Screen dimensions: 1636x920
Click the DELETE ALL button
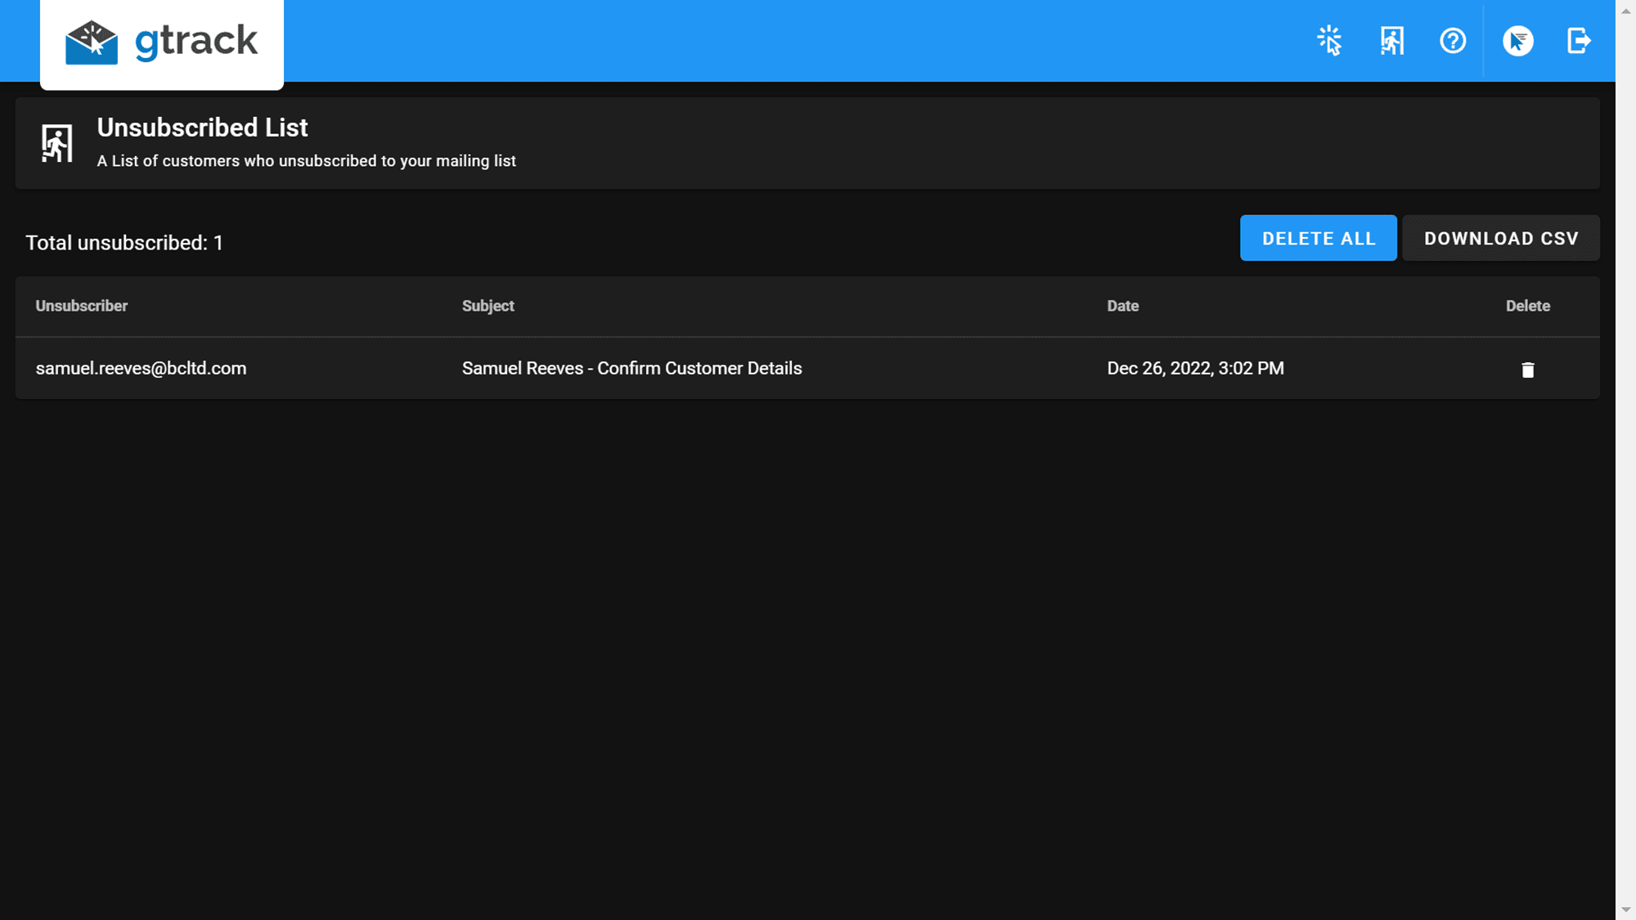point(1318,238)
